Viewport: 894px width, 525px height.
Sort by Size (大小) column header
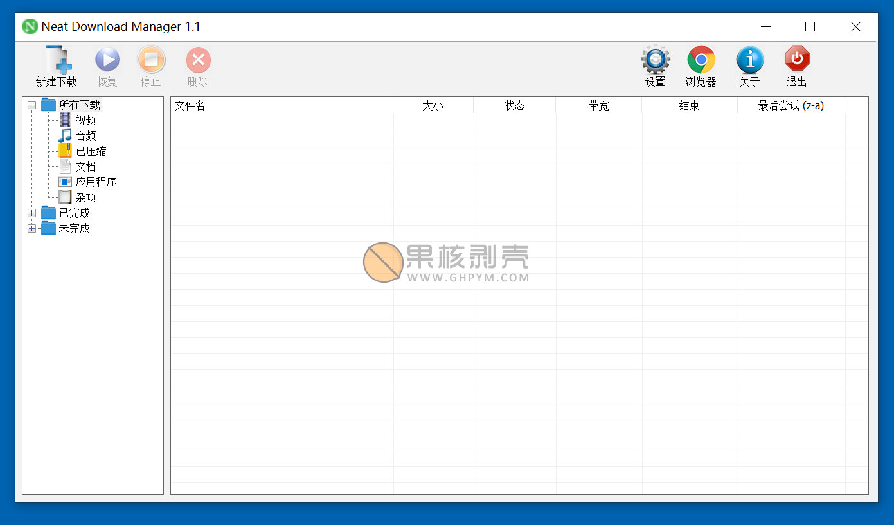pyautogui.click(x=433, y=106)
